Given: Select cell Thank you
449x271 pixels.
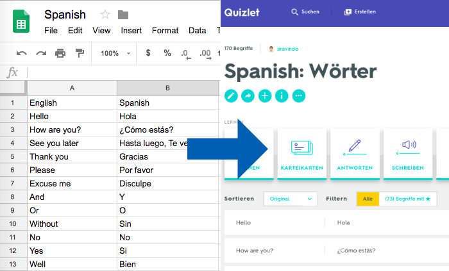Looking at the screenshot, I should (72, 156).
